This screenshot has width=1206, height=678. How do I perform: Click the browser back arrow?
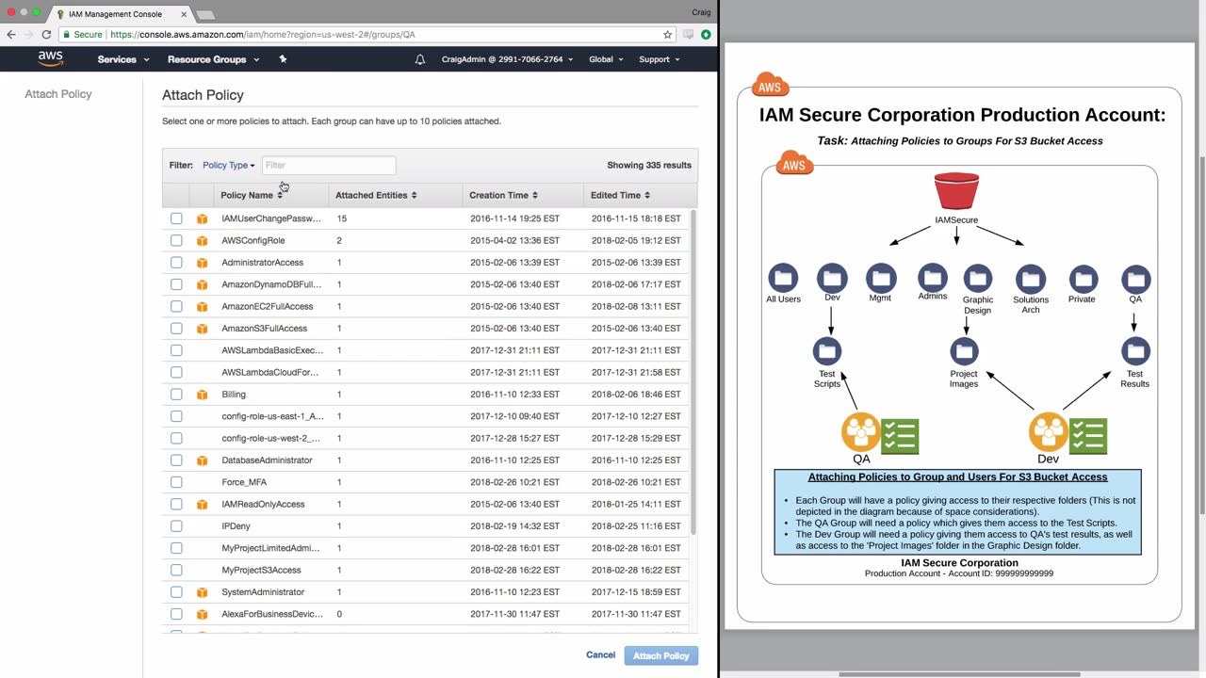pos(11,34)
